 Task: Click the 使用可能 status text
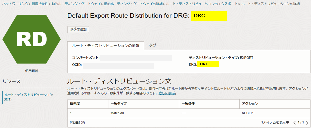[x=31, y=71]
